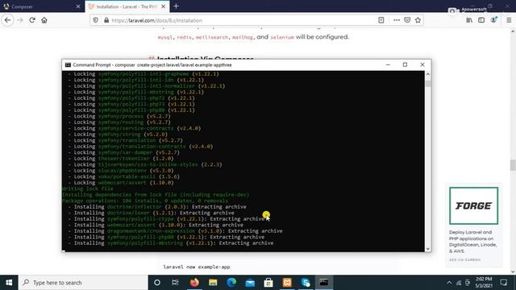Click the taskbar clock and date
This screenshot has height=290, width=516.
(484, 283)
